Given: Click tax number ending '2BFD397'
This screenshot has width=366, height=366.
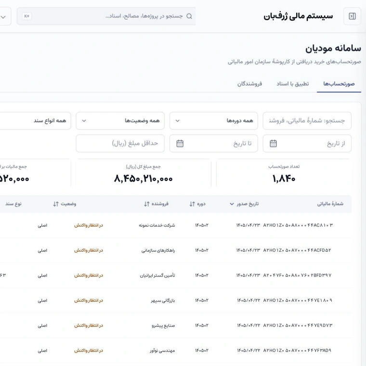Looking at the screenshot, I should pos(297,275).
